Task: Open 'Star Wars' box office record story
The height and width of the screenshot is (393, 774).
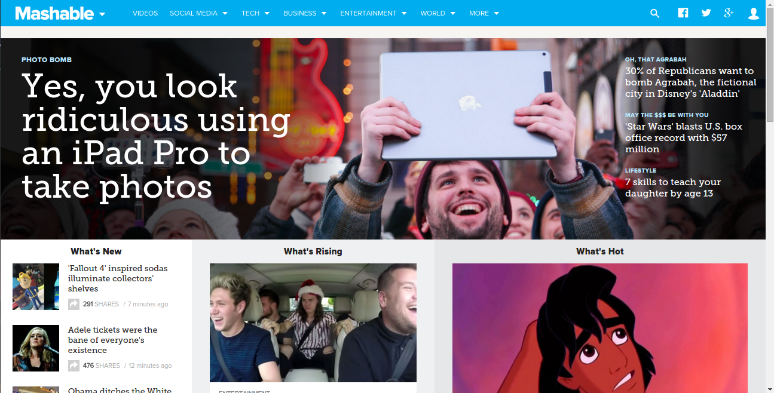Action: tap(684, 137)
